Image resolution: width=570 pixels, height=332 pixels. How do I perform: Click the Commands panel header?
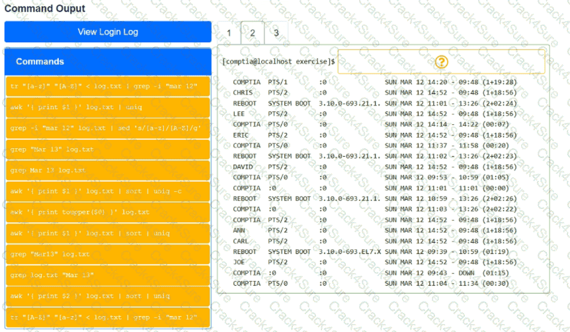108,62
